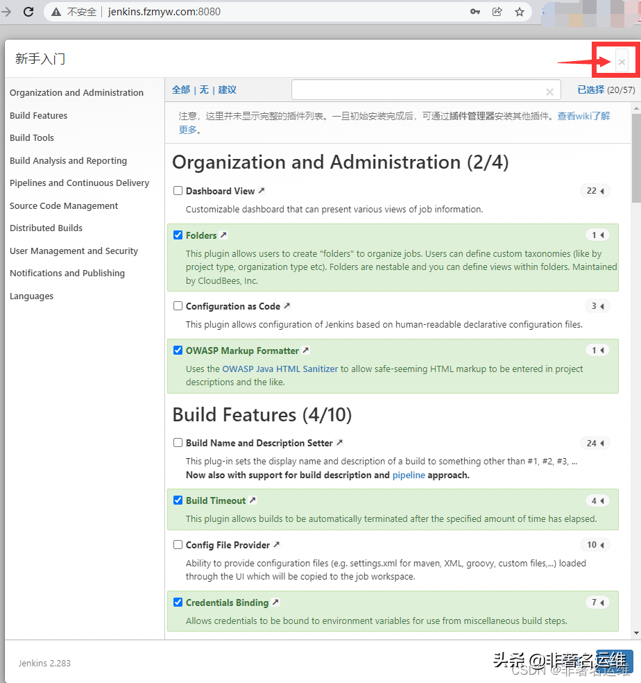Open OWASP Markup Formatter external link icon

coord(306,350)
